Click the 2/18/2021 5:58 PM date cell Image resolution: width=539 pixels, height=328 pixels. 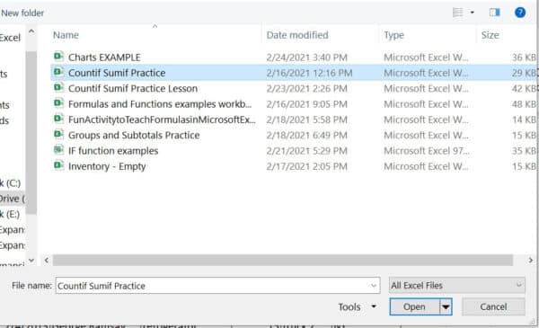point(306,120)
